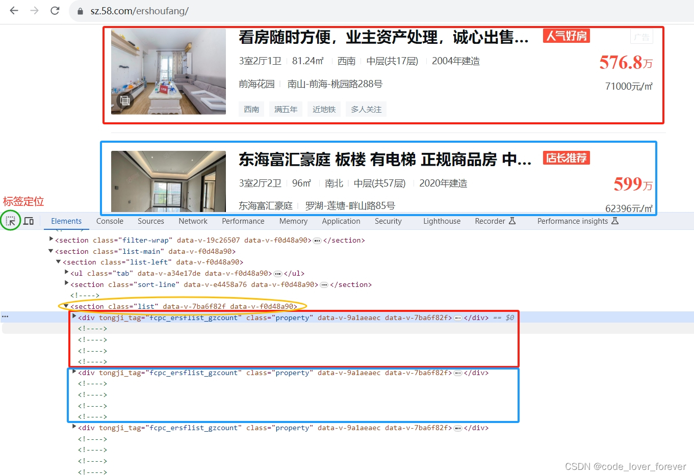Click ellipsis badge in third property div
The width and height of the screenshot is (694, 476).
[458, 428]
